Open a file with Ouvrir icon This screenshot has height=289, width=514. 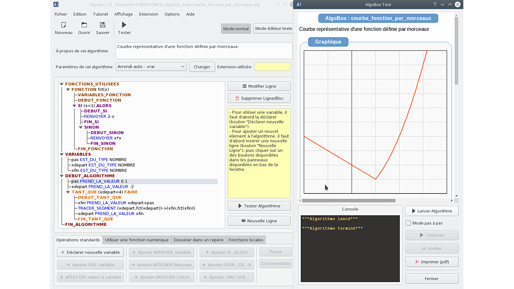tap(84, 26)
